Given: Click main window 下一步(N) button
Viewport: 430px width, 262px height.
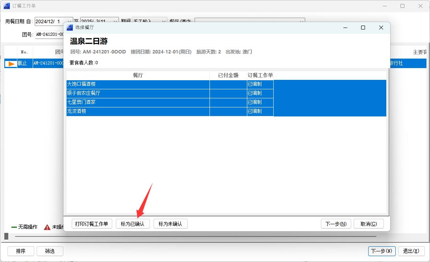Looking at the screenshot, I should [382, 251].
